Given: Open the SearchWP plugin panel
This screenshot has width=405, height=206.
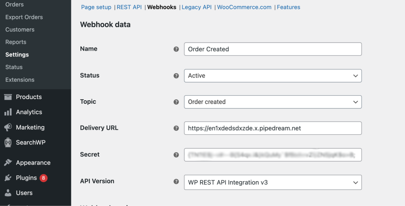Looking at the screenshot, I should tap(30, 142).
